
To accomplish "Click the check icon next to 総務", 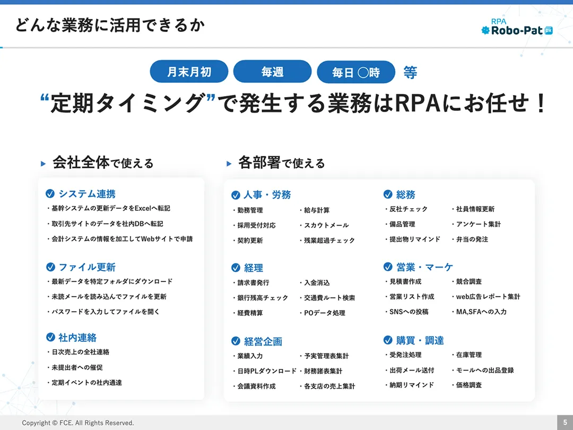I will [388, 194].
